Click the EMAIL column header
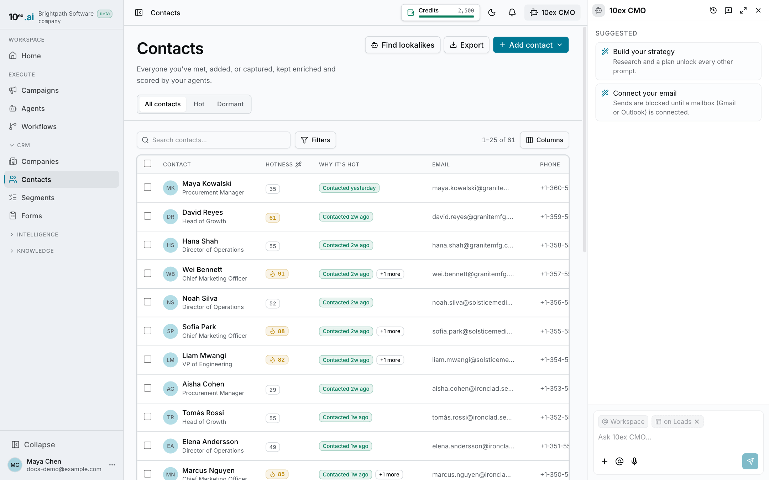 click(x=441, y=164)
